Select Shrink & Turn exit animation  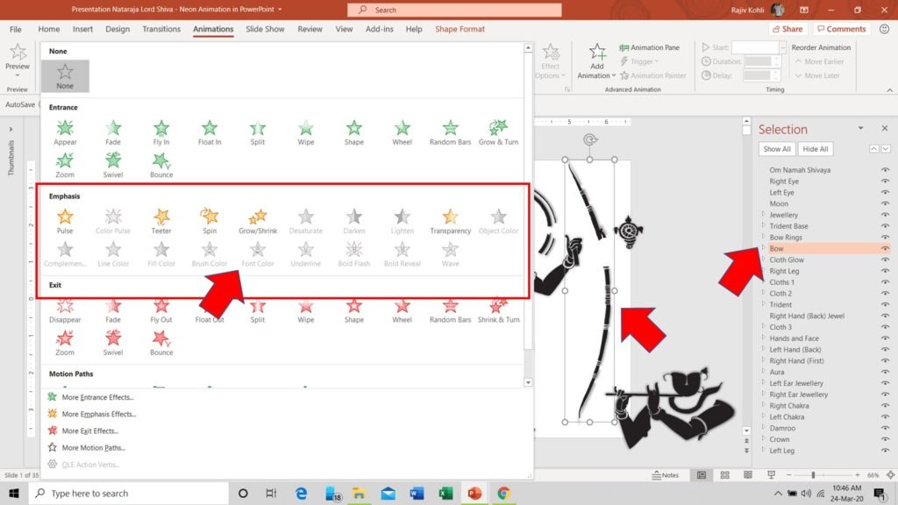[x=498, y=311]
